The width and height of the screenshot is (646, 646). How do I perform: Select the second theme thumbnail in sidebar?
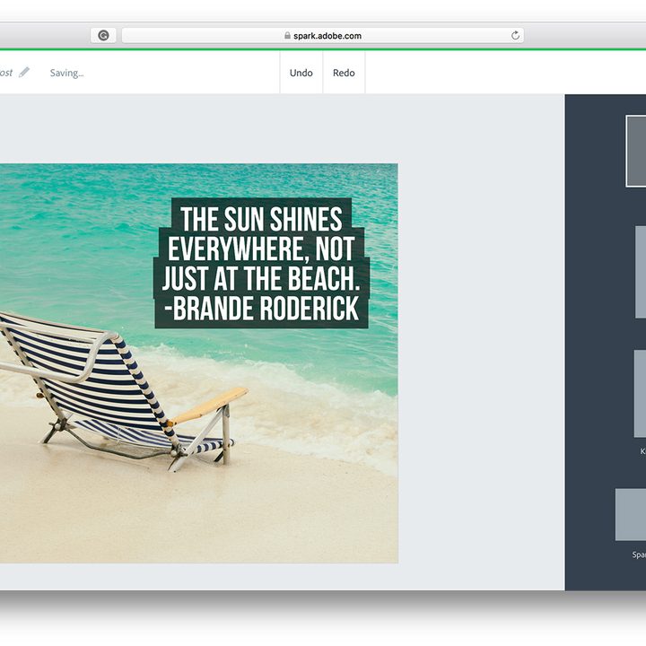pos(641,272)
